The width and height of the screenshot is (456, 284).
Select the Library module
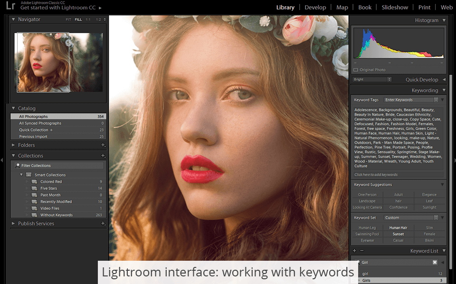285,8
